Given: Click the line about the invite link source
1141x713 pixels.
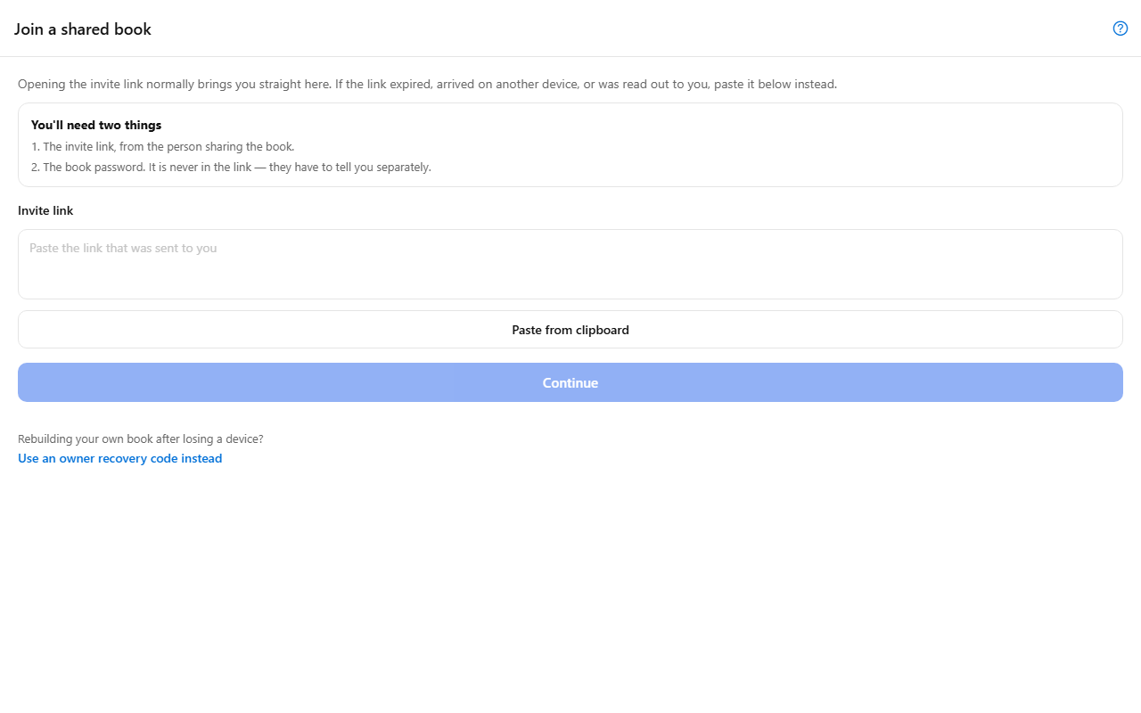Looking at the screenshot, I should tap(163, 146).
